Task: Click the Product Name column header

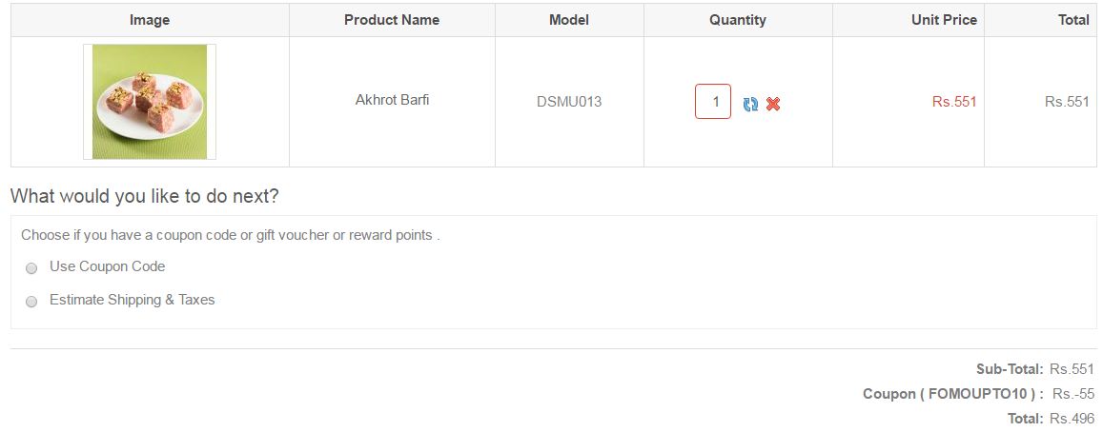Action: [392, 20]
